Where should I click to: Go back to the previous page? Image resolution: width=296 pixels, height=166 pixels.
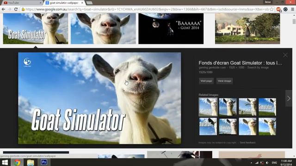(3, 9)
